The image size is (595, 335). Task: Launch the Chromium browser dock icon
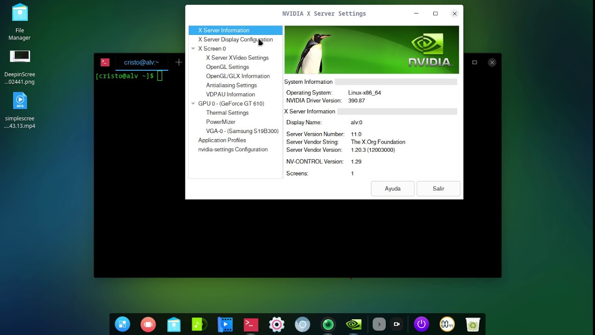pos(303,324)
